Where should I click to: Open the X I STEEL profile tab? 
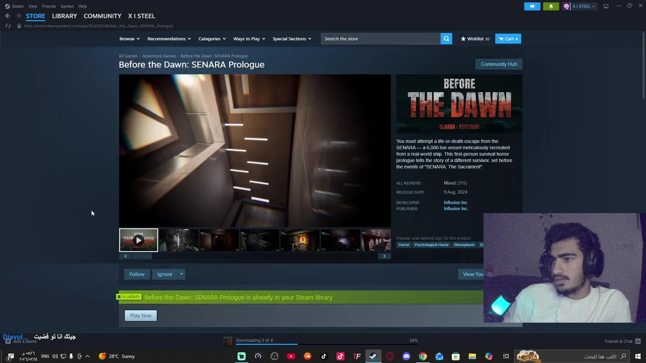[x=141, y=16]
